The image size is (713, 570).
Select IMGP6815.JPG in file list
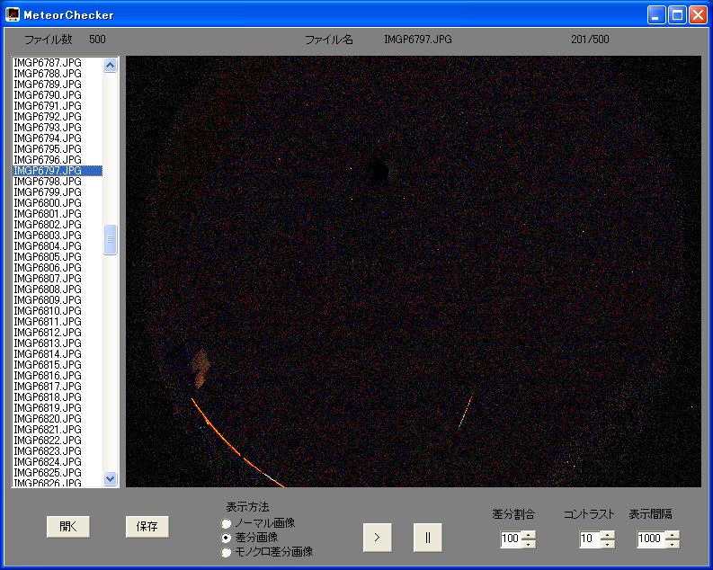pyautogui.click(x=49, y=365)
